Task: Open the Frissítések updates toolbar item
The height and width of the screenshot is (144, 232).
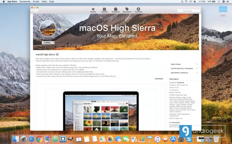Action: pos(138,10)
